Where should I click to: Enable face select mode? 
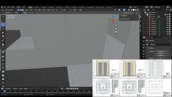23,10
